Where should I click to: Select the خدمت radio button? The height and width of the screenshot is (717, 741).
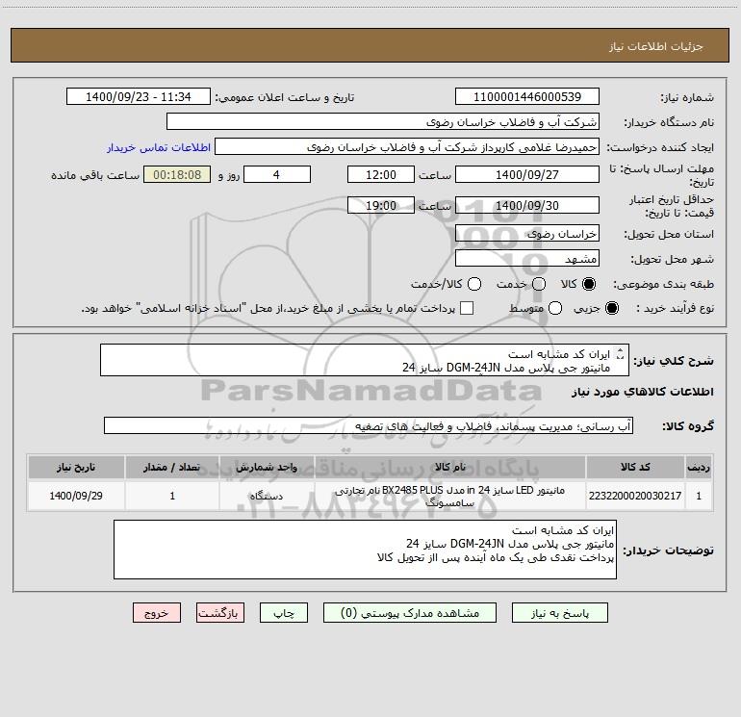[x=539, y=284]
